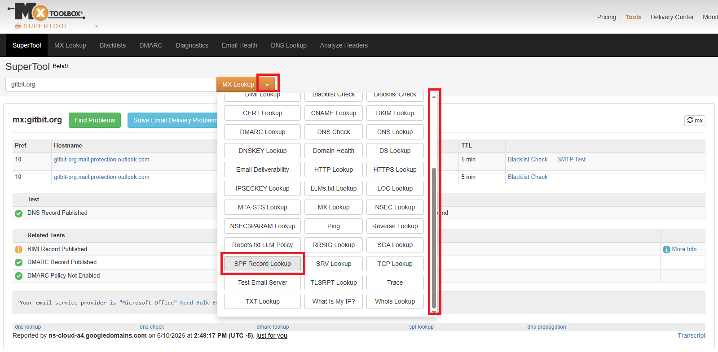Select RRSIG Lookup option

click(x=334, y=245)
